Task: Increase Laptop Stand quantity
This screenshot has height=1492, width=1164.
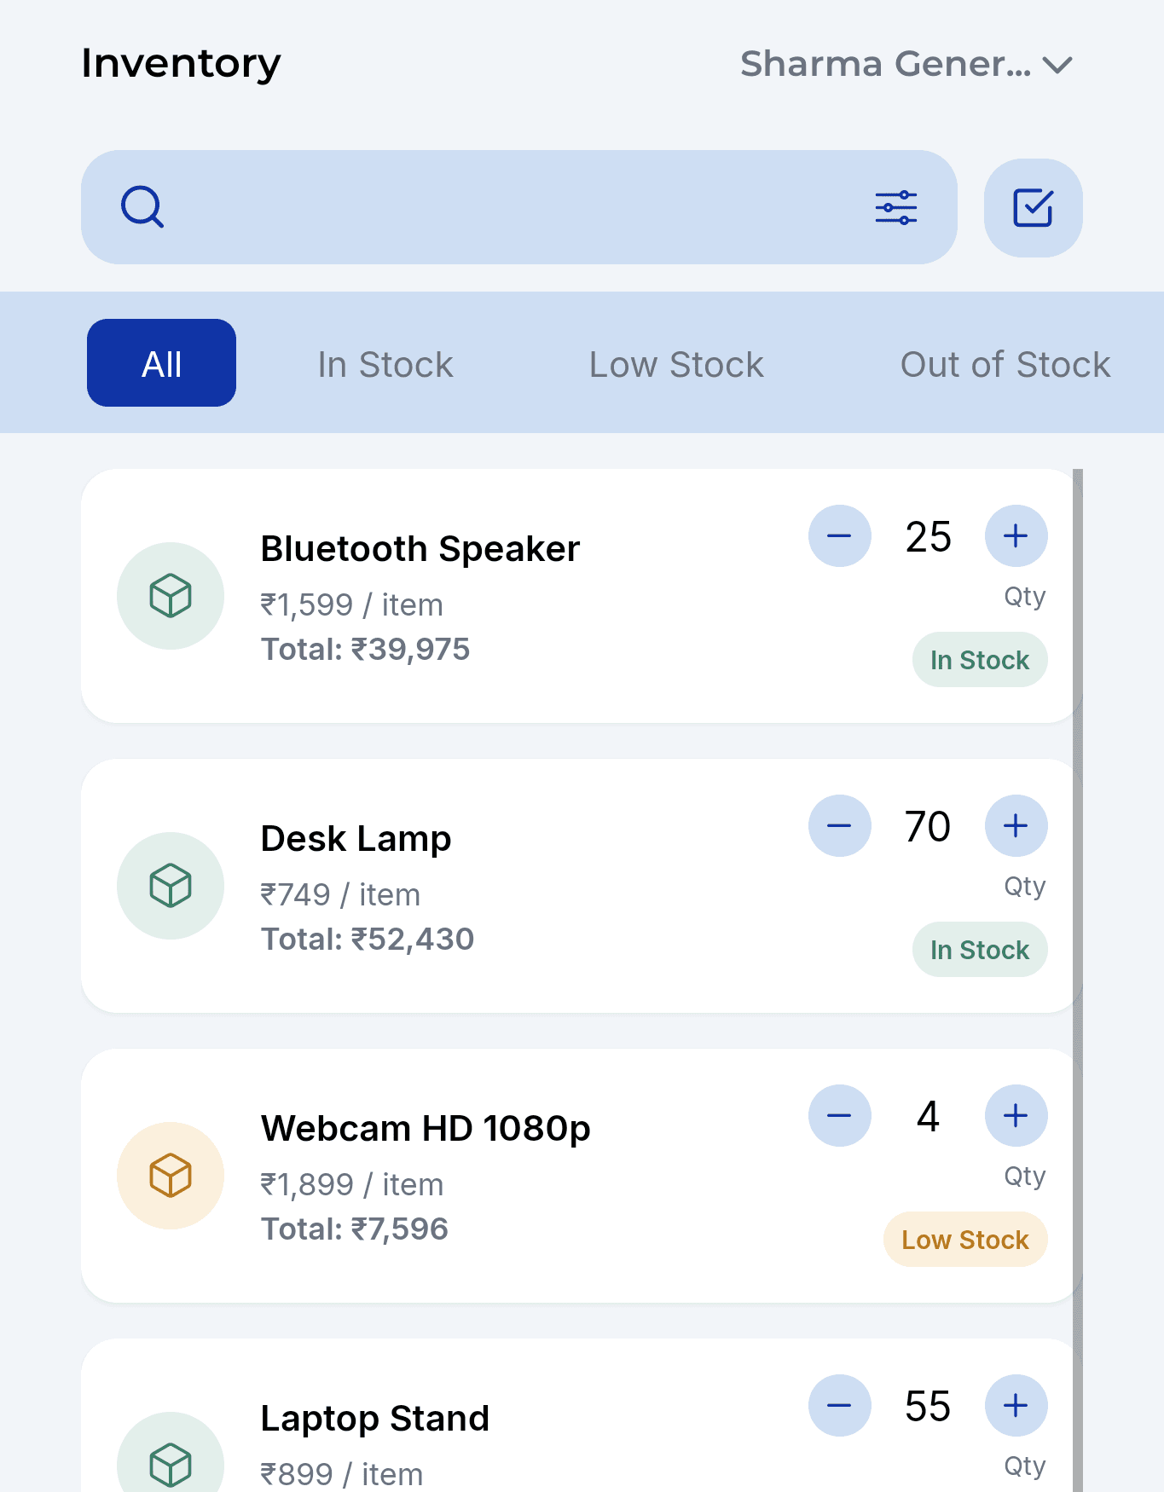Action: (1016, 1406)
